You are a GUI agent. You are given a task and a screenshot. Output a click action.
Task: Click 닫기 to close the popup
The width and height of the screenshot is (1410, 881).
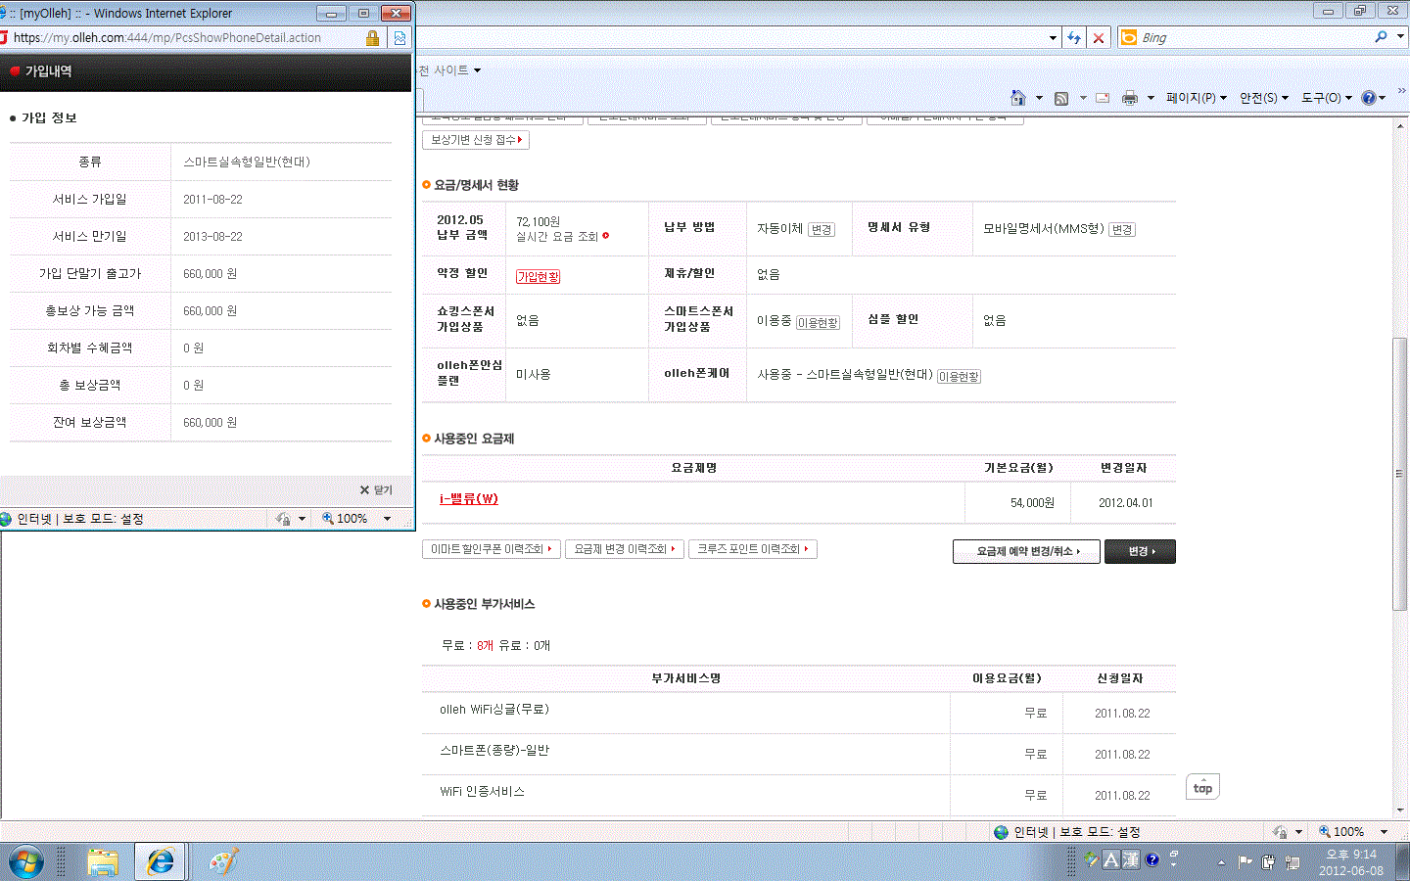pos(376,489)
